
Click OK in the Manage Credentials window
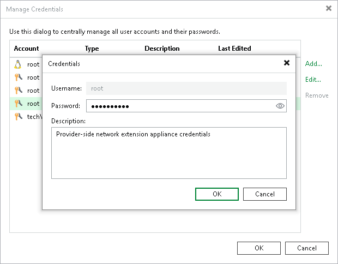(x=259, y=248)
